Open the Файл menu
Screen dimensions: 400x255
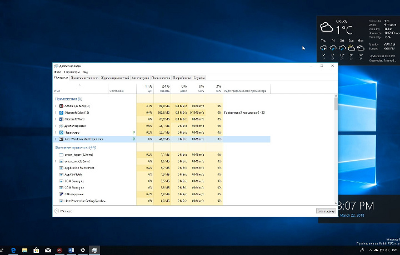coord(58,72)
